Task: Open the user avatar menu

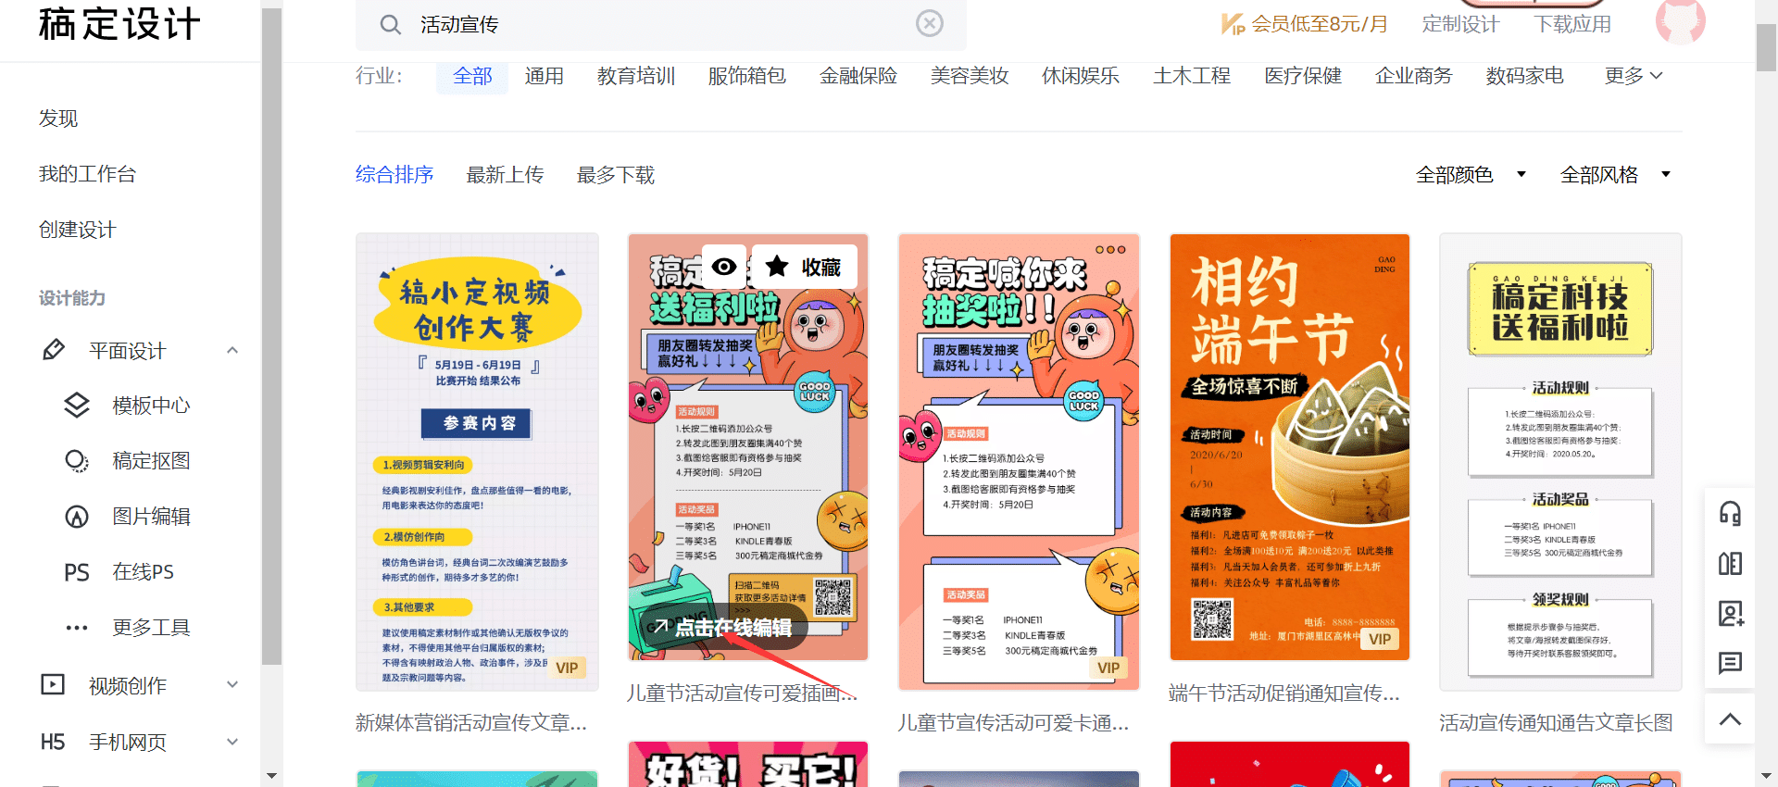Action: pos(1680,20)
